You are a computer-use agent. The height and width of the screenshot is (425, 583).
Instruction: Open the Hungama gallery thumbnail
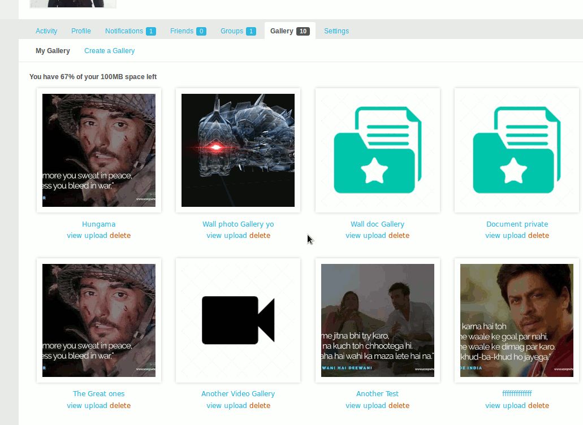pos(99,150)
